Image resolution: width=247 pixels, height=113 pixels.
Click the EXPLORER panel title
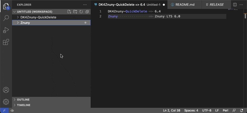click(24, 5)
